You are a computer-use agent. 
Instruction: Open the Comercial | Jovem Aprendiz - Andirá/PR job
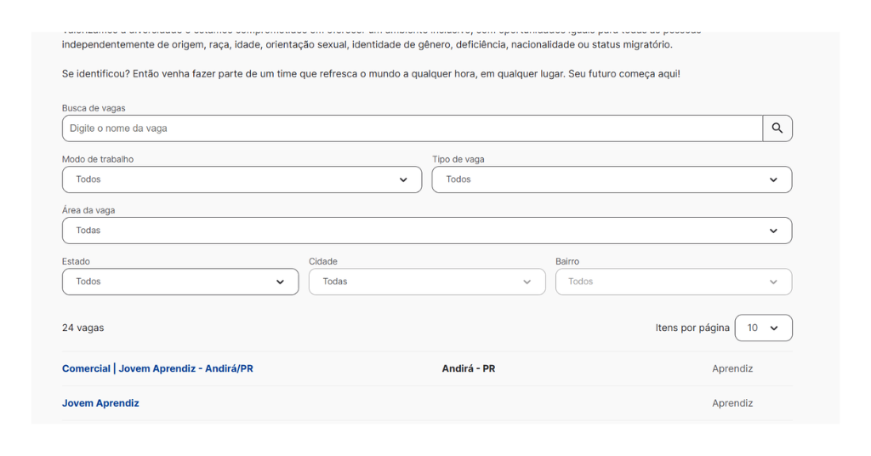click(157, 368)
